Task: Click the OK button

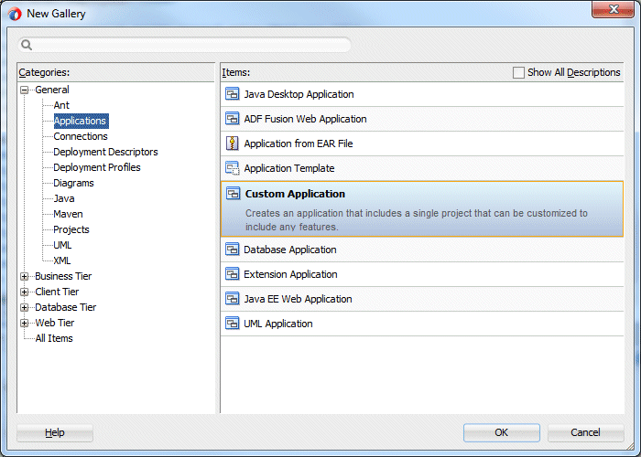Action: pyautogui.click(x=502, y=432)
